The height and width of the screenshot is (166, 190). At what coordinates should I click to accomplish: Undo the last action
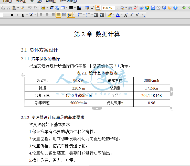[x=30, y=8]
